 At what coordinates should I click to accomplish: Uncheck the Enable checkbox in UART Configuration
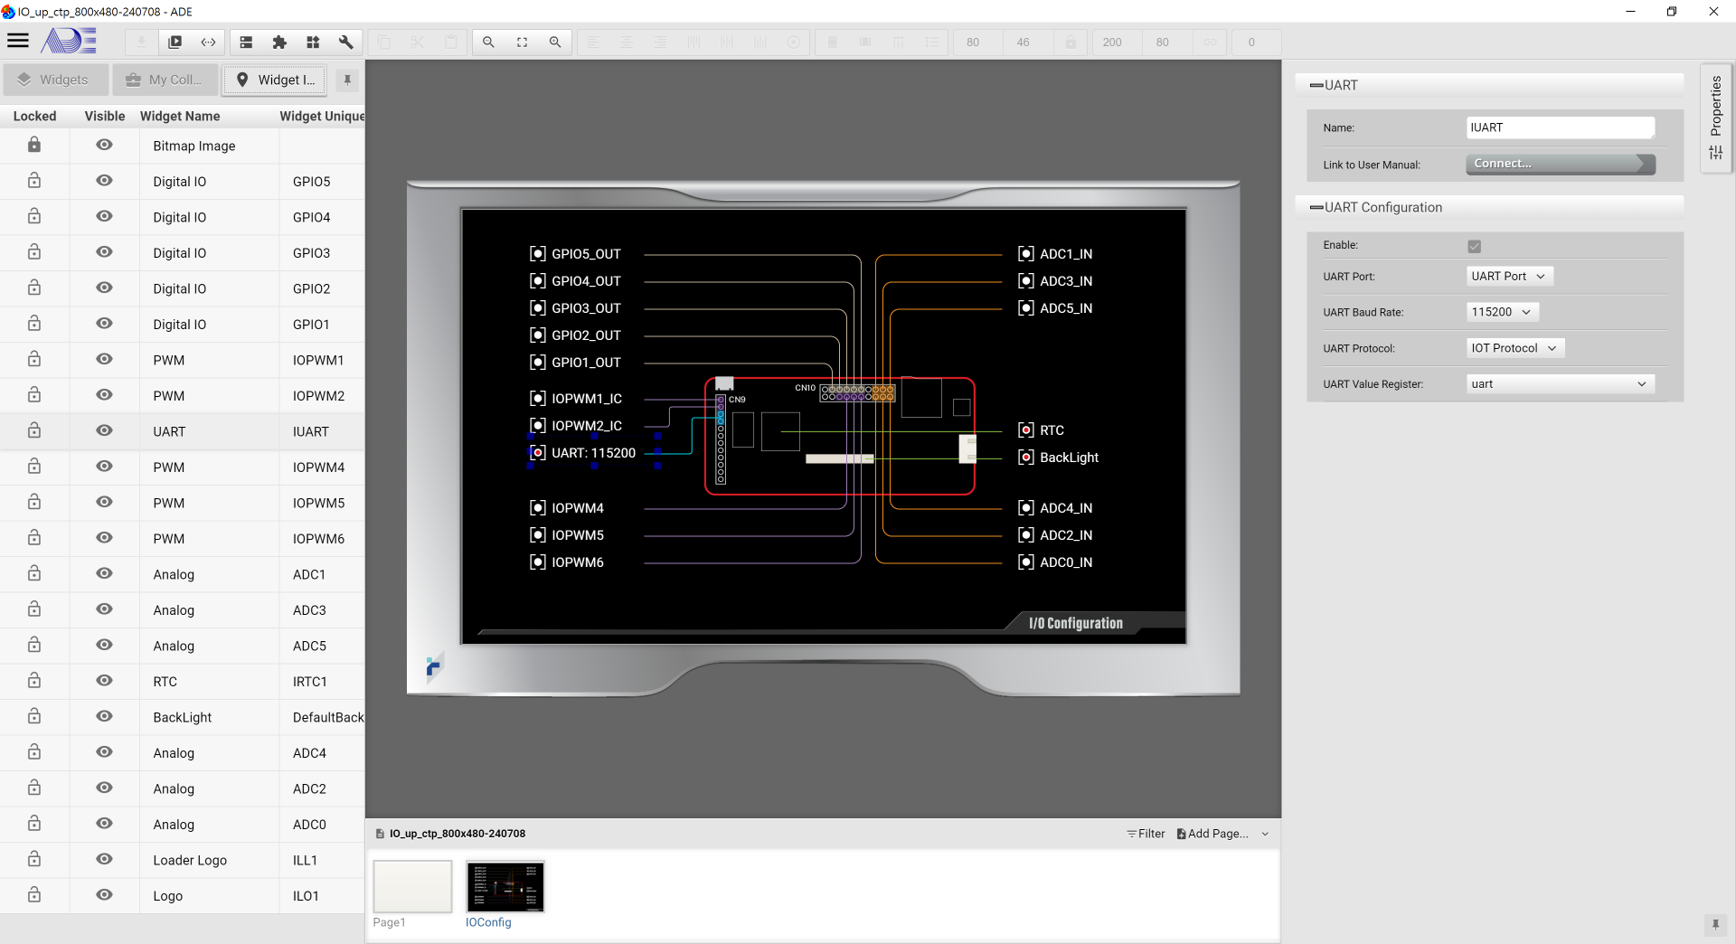1475,245
